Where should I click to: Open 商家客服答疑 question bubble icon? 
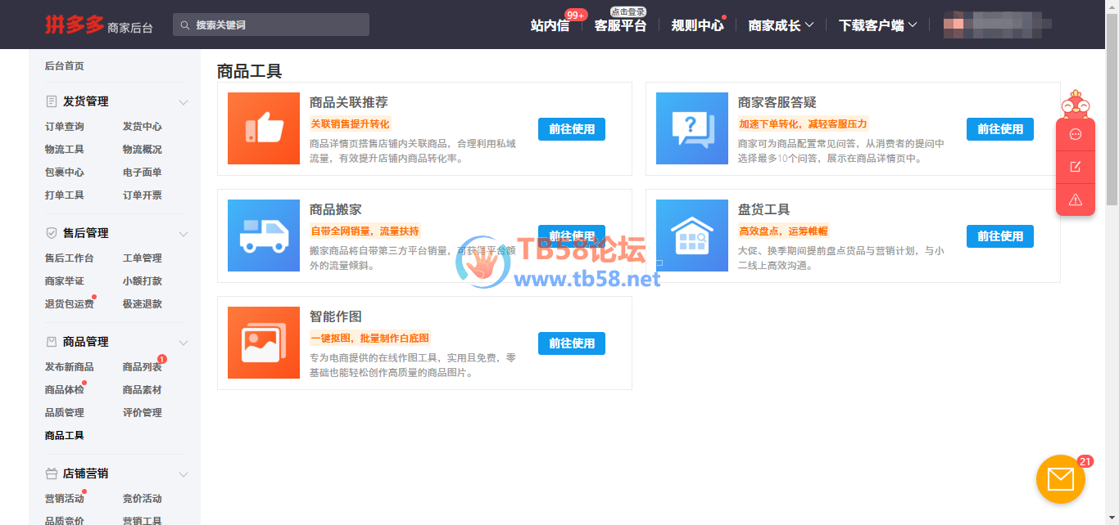tap(692, 128)
